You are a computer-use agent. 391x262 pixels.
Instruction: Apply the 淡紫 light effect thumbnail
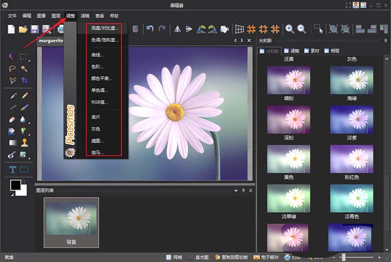(351, 119)
